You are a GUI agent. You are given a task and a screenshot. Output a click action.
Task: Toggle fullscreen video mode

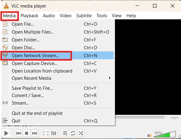pos(46,133)
